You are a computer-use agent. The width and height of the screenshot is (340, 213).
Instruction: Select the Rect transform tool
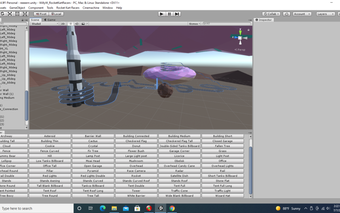coord(17,14)
